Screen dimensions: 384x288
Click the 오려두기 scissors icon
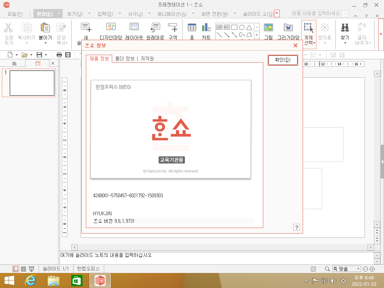click(x=8, y=27)
